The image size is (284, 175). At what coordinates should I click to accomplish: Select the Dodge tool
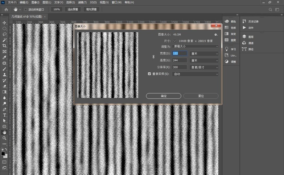4,104
